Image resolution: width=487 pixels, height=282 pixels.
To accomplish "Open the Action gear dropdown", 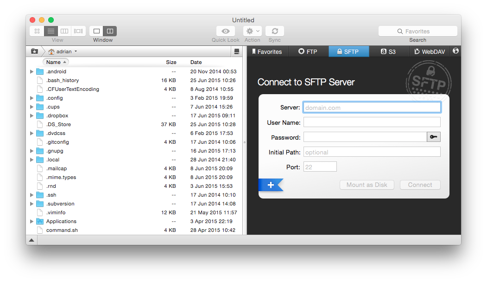I will tap(253, 31).
